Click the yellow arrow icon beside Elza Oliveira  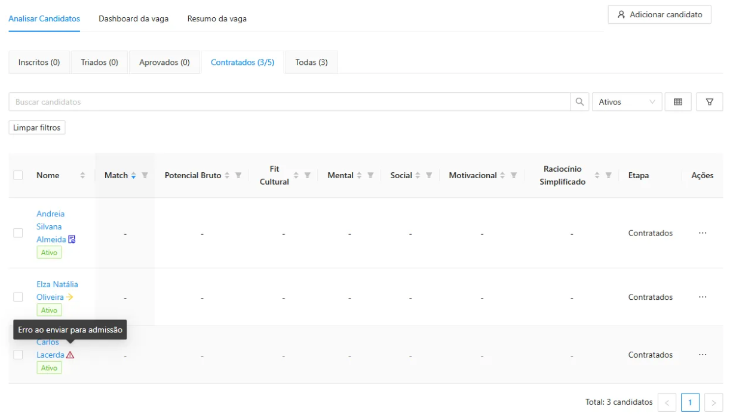[70, 297]
